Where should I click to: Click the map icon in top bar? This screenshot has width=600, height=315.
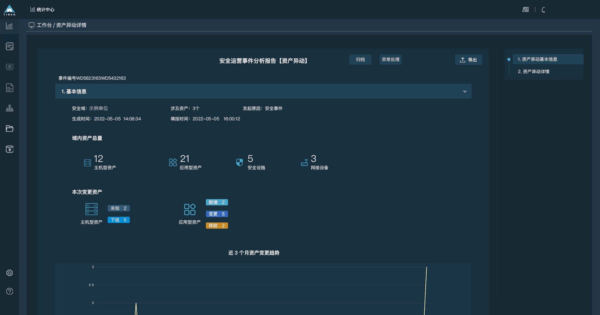(526, 9)
